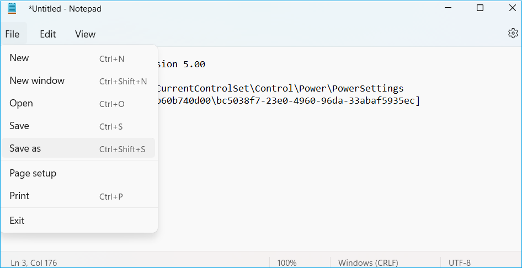Select Print in the File menu
The image size is (522, 268).
(78, 196)
